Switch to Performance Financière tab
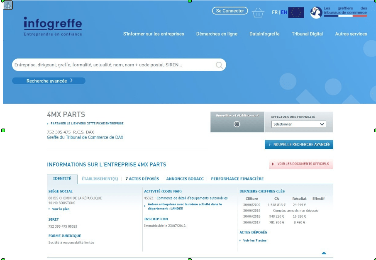Screen dimensions: 376x260 237,179
